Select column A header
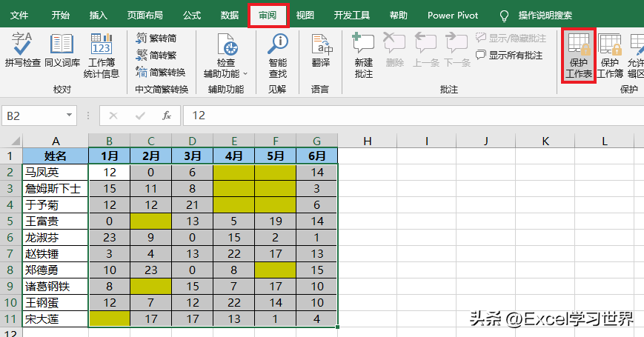 [x=56, y=141]
